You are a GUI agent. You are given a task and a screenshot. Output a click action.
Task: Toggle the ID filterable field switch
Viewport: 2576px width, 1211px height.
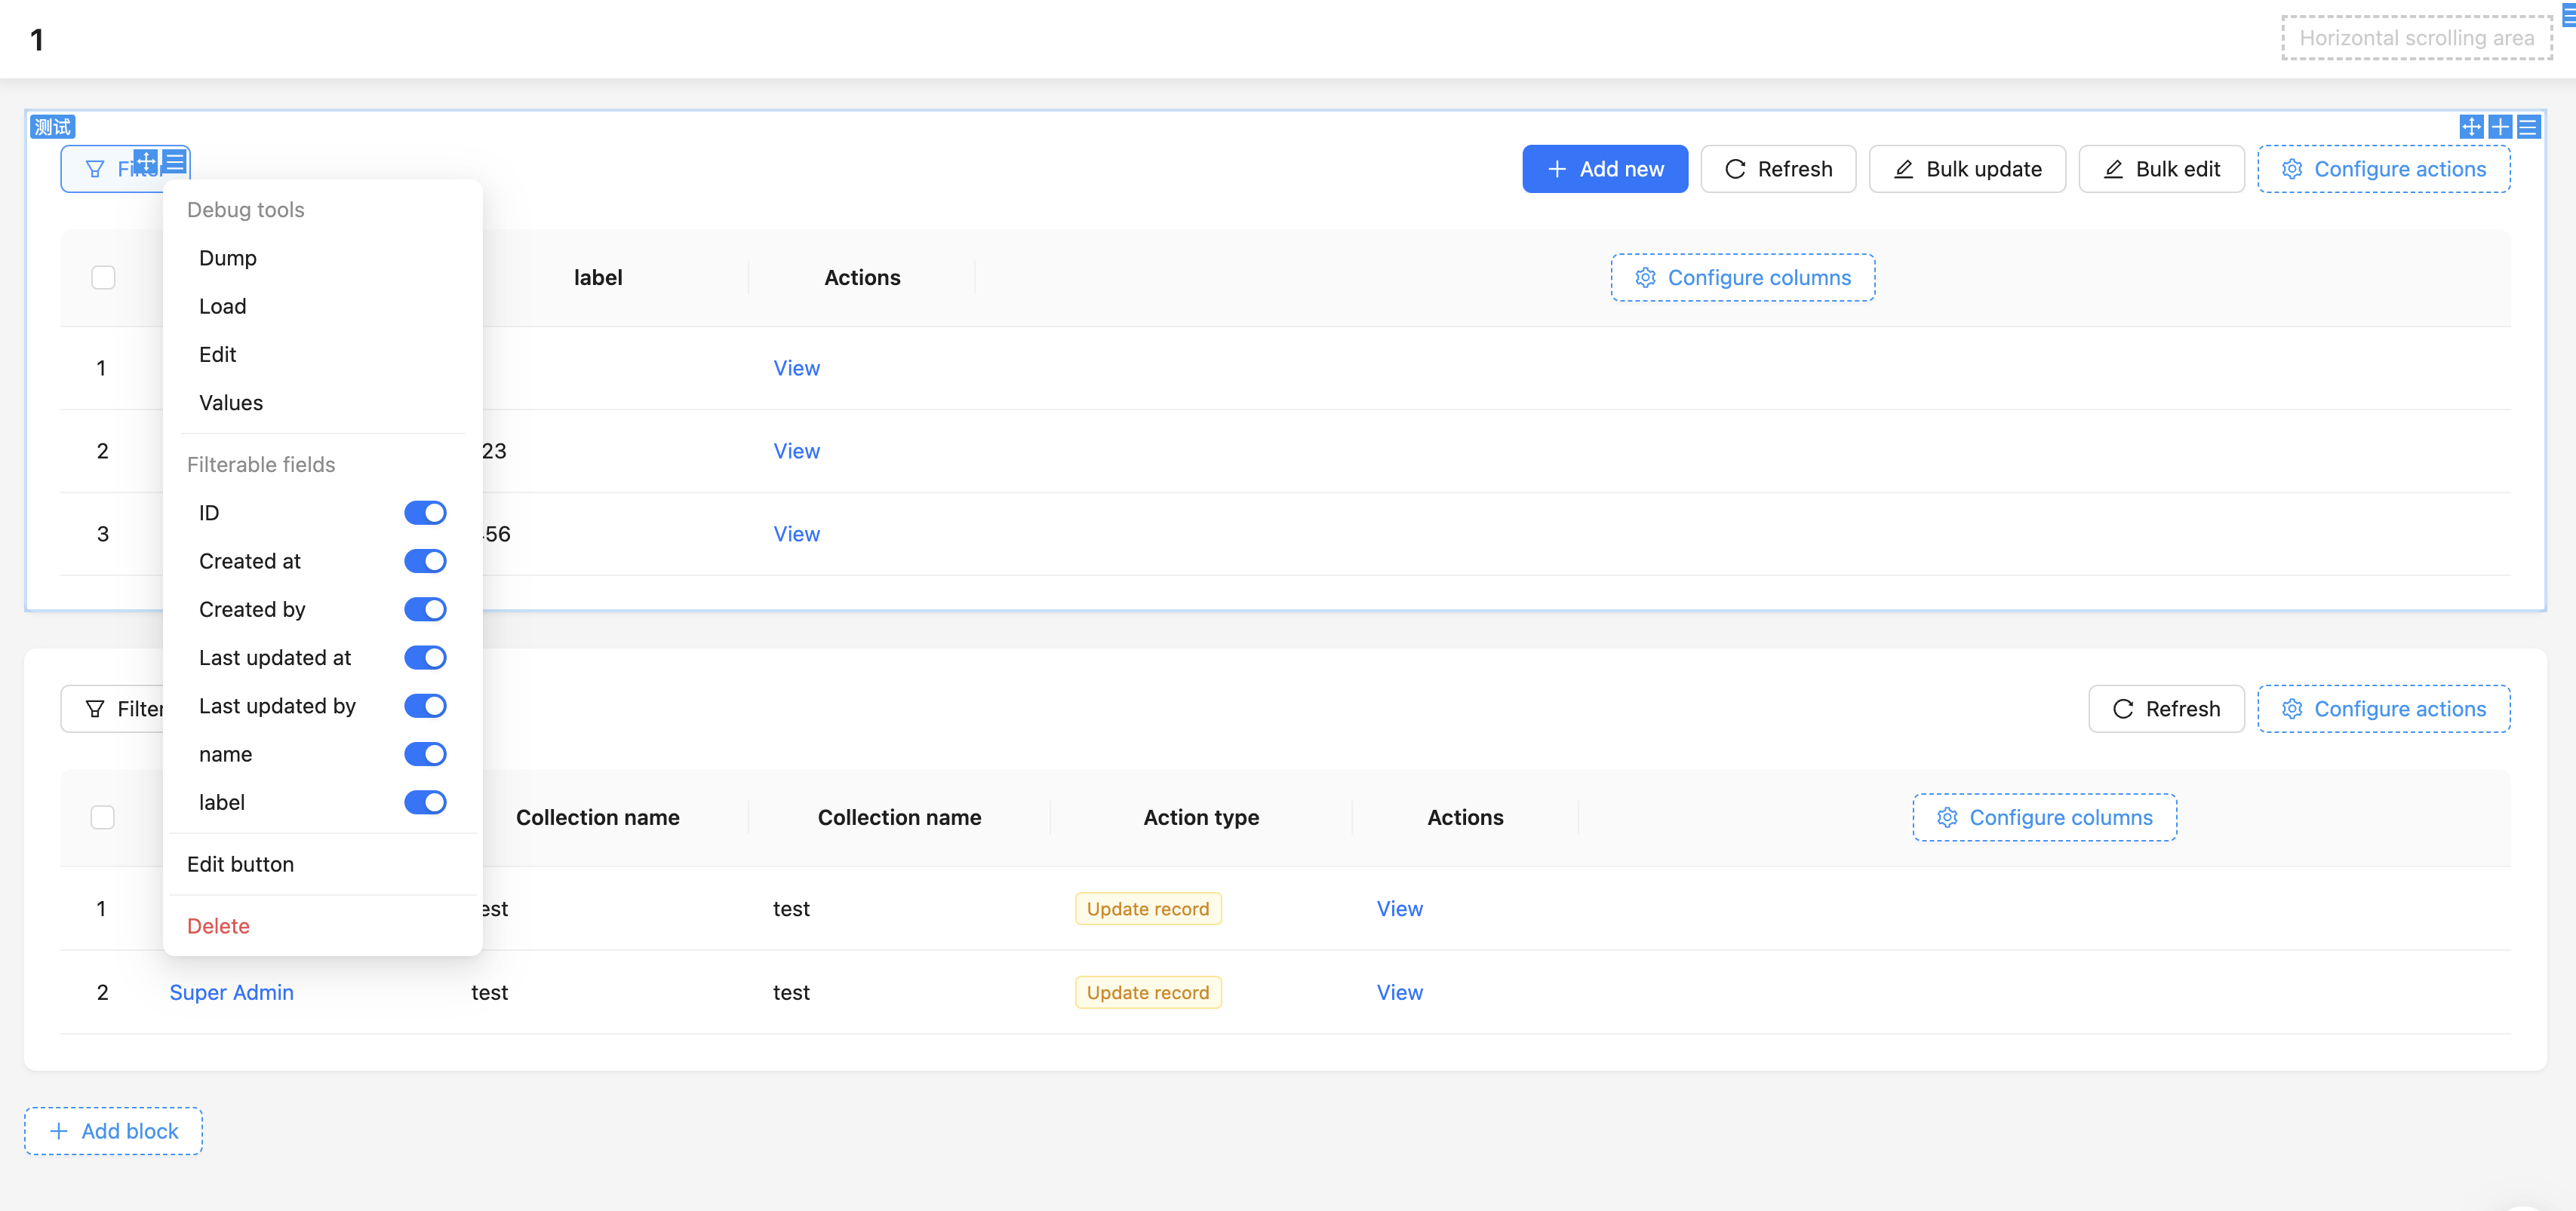pos(425,513)
